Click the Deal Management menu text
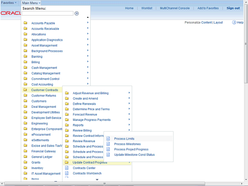The height and width of the screenshot is (186, 248). click(x=44, y=107)
